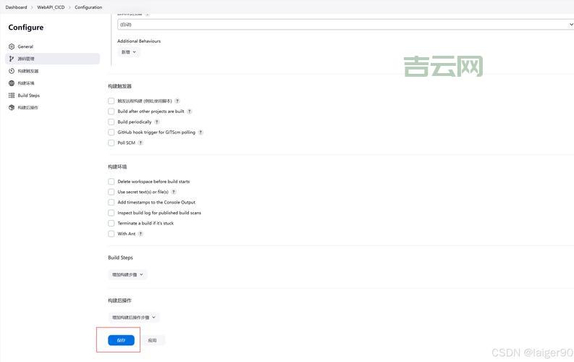Image resolution: width=574 pixels, height=362 pixels.
Task: Show help for Poll SCM
Action: coord(140,143)
